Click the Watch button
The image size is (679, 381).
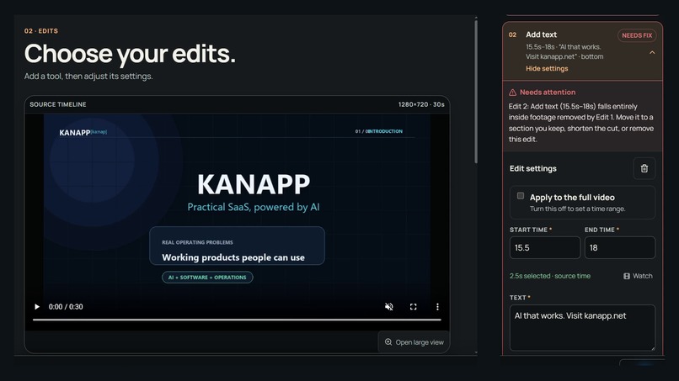coord(638,276)
